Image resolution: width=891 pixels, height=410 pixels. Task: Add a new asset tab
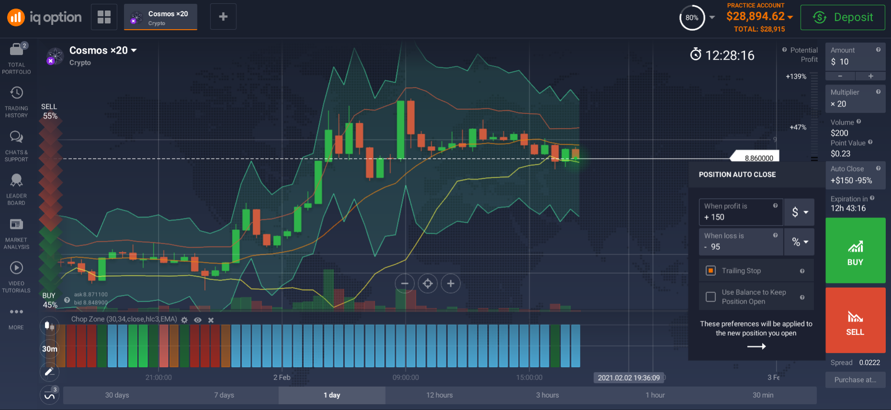click(223, 17)
